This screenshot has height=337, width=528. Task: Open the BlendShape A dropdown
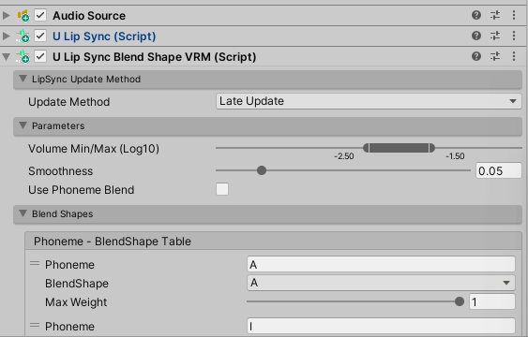tap(381, 283)
